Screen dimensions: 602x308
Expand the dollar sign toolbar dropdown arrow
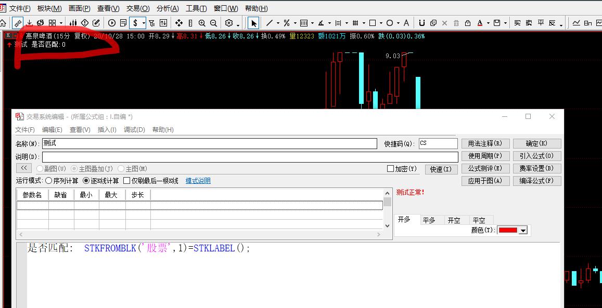pyautogui.click(x=144, y=23)
